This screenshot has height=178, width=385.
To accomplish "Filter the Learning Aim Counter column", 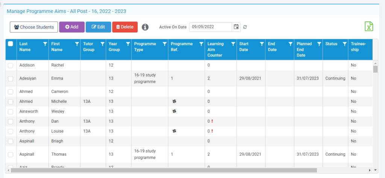I will (233, 44).
